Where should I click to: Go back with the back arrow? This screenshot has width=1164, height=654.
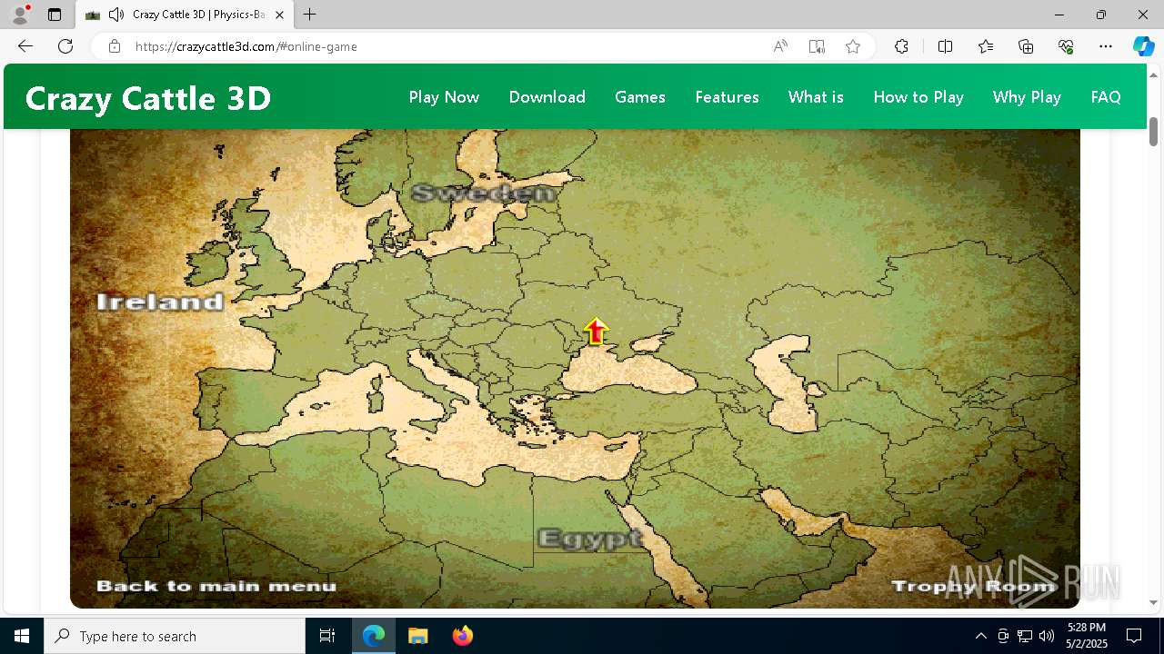(x=25, y=46)
